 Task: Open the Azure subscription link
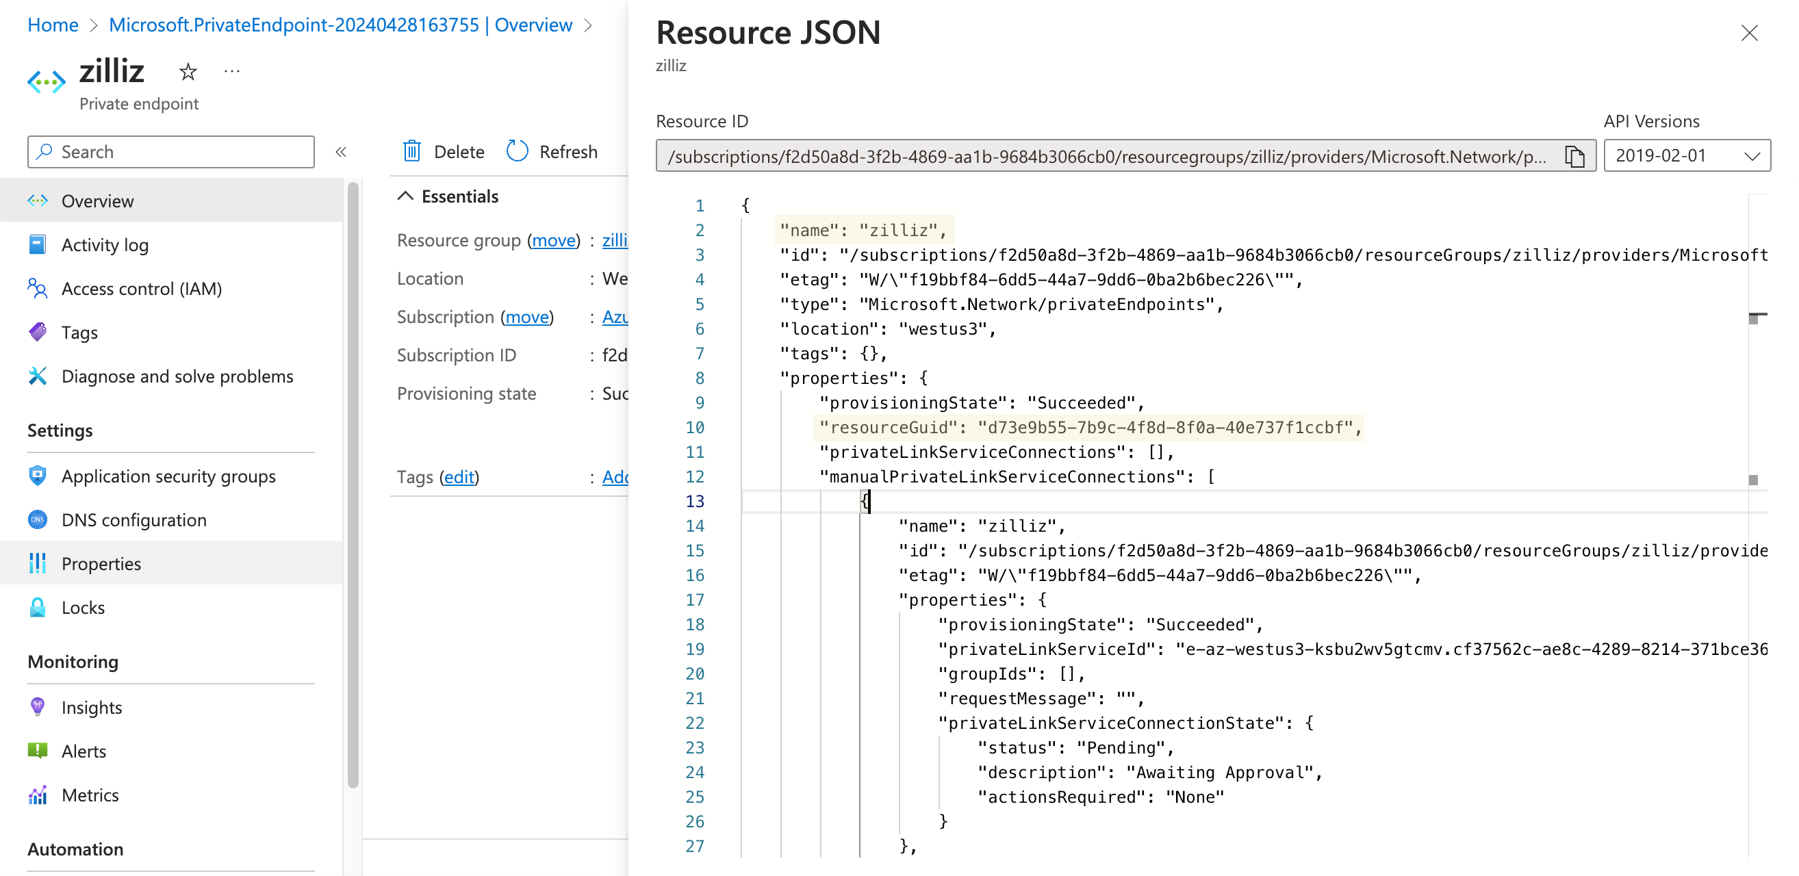[x=615, y=317]
